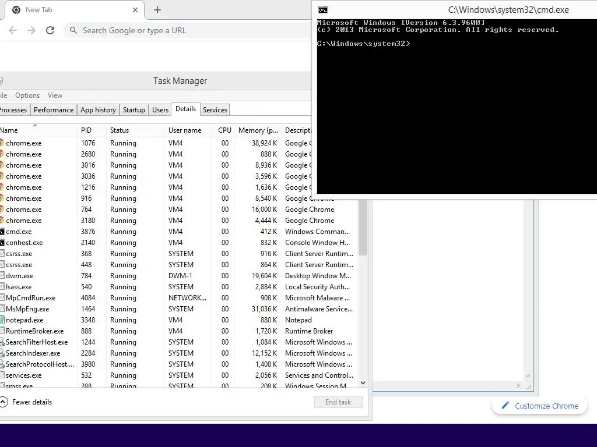This screenshot has width=597, height=447.
Task: Select the chrome.exe row with PID 2680
Action: point(156,154)
